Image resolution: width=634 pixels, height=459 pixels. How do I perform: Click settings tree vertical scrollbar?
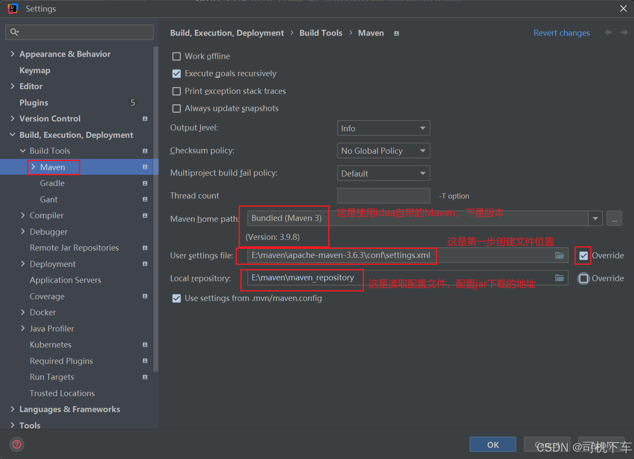point(156,209)
